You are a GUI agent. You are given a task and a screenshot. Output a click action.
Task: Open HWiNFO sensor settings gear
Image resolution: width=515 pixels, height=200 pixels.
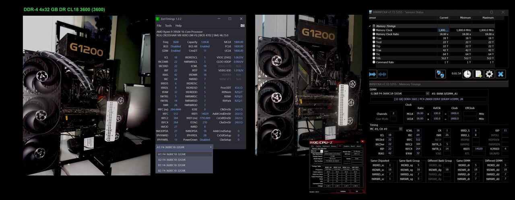pos(489,74)
